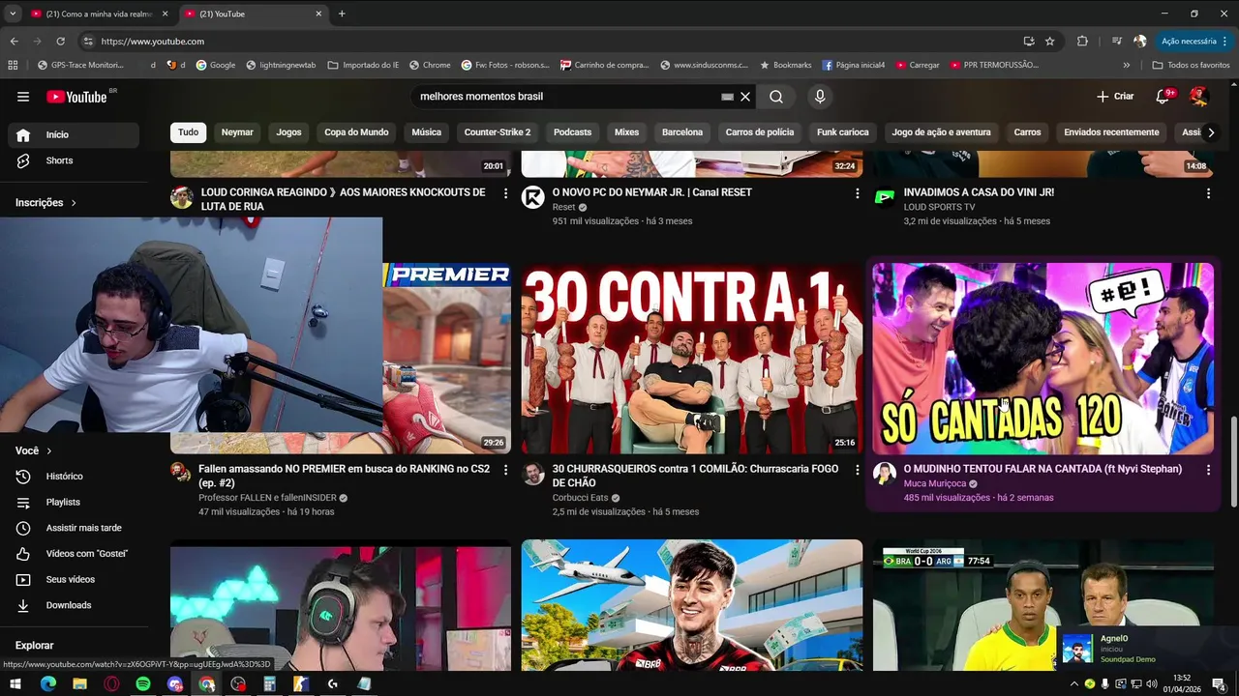Open options for 30 CHURRASQUEIROS video

coord(857,470)
